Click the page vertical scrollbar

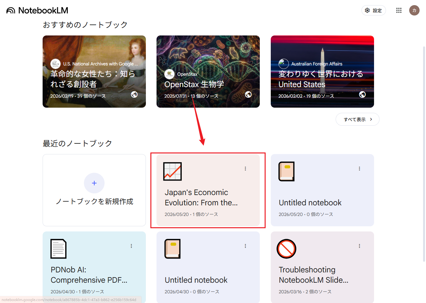424,154
